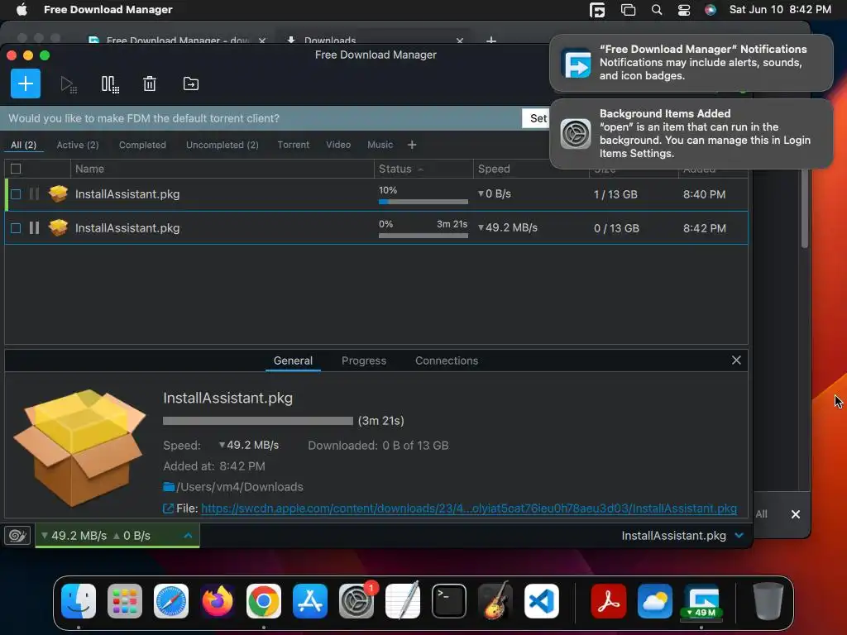Check the 0% InstallAssistant.pkg row checkbox
847x635 pixels.
click(16, 228)
